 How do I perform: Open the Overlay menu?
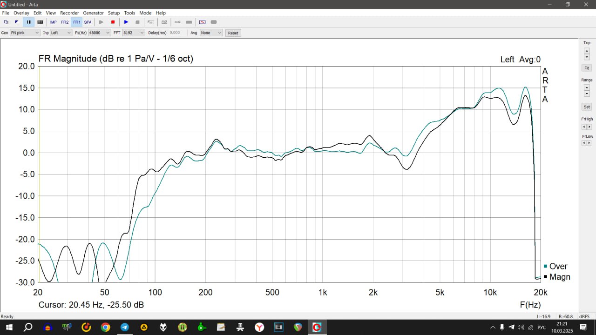[x=21, y=13]
